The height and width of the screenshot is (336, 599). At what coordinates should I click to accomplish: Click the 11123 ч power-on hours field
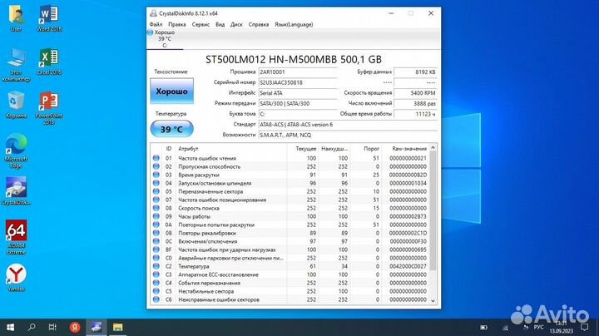416,114
